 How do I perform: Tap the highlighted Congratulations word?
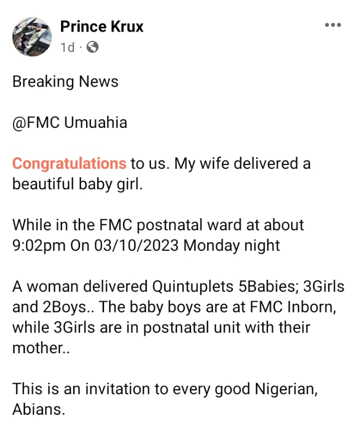pyautogui.click(x=69, y=163)
